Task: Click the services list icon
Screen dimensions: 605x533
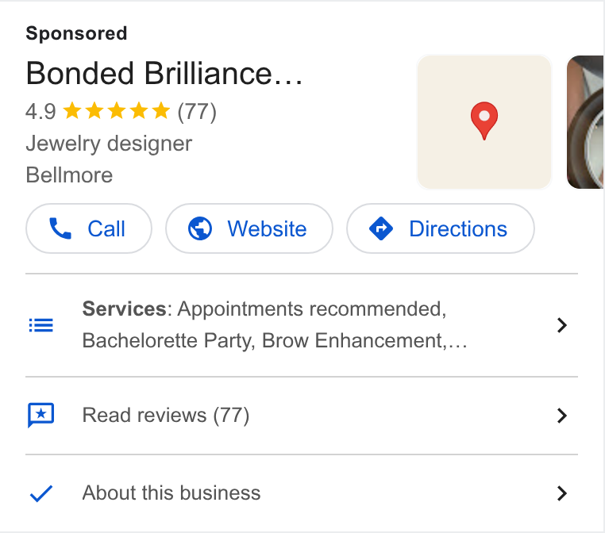Action: tap(41, 325)
